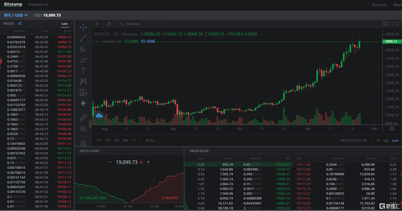Toggle log scale mode

[386, 140]
